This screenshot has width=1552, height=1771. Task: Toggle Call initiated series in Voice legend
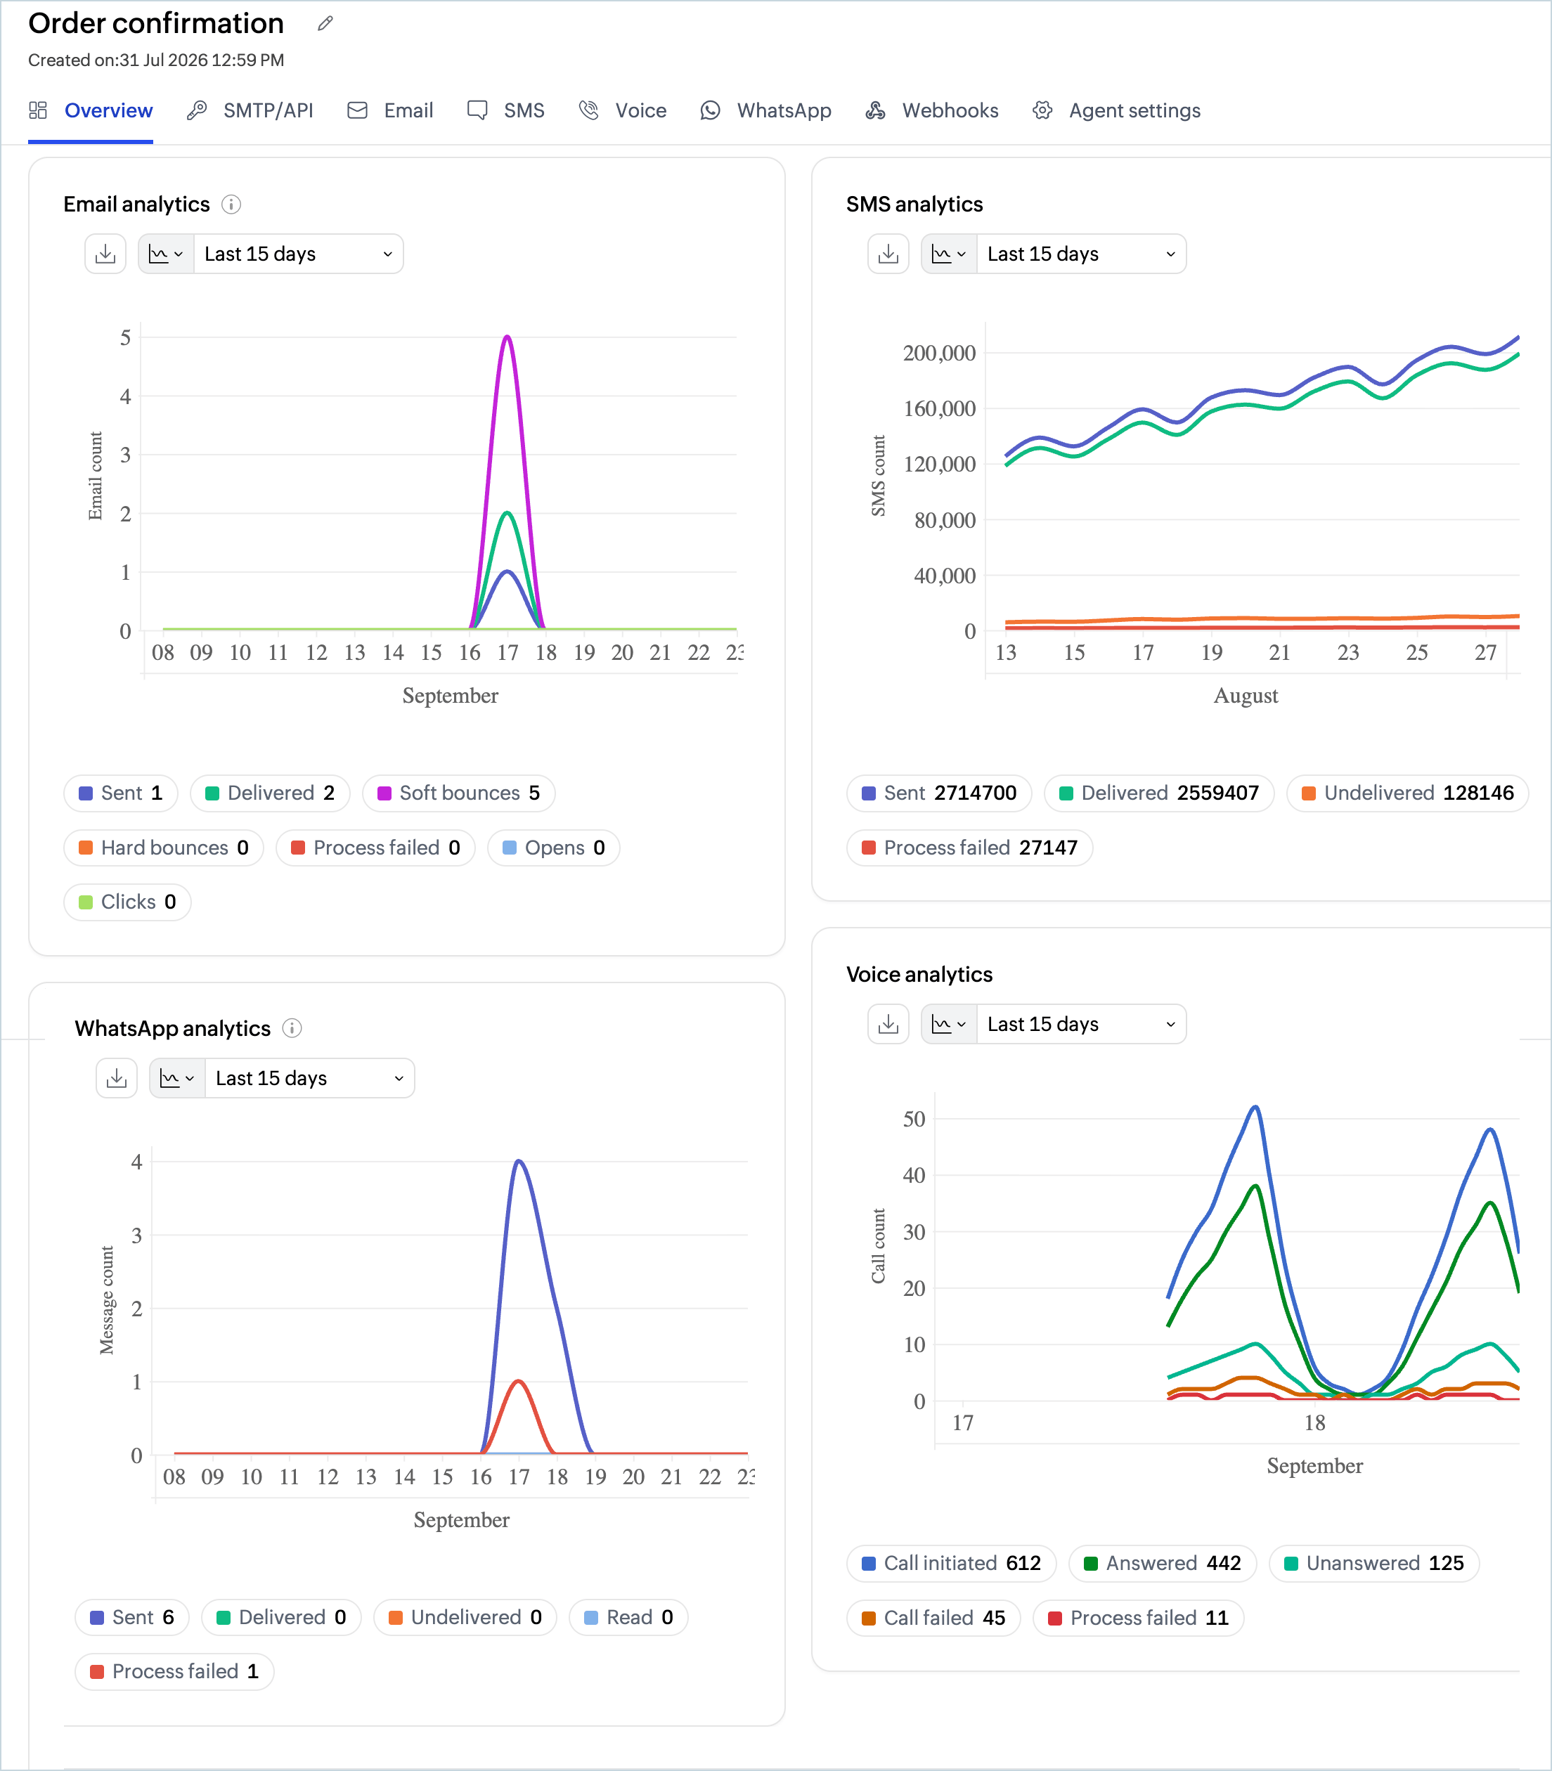(951, 1563)
